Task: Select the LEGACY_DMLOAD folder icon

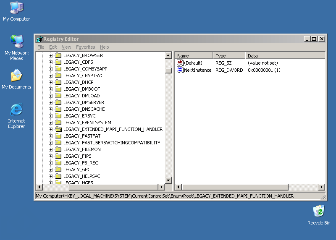Action: tap(58, 96)
